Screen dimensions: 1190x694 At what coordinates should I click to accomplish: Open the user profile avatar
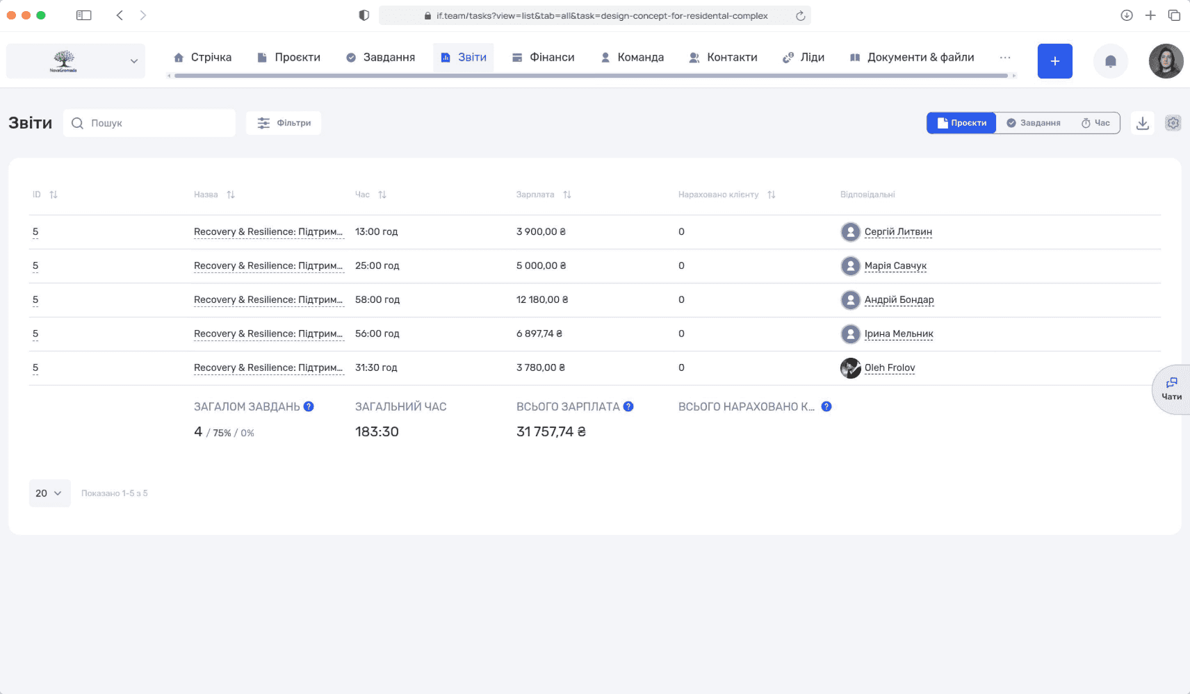point(1166,61)
